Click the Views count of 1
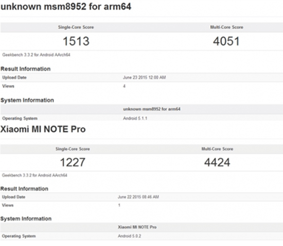 [x=119, y=205]
